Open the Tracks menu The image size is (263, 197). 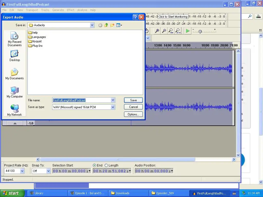pyautogui.click(x=45, y=10)
